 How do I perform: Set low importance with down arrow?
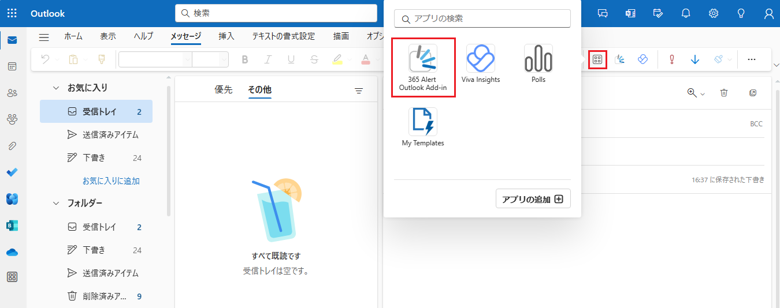(x=695, y=59)
